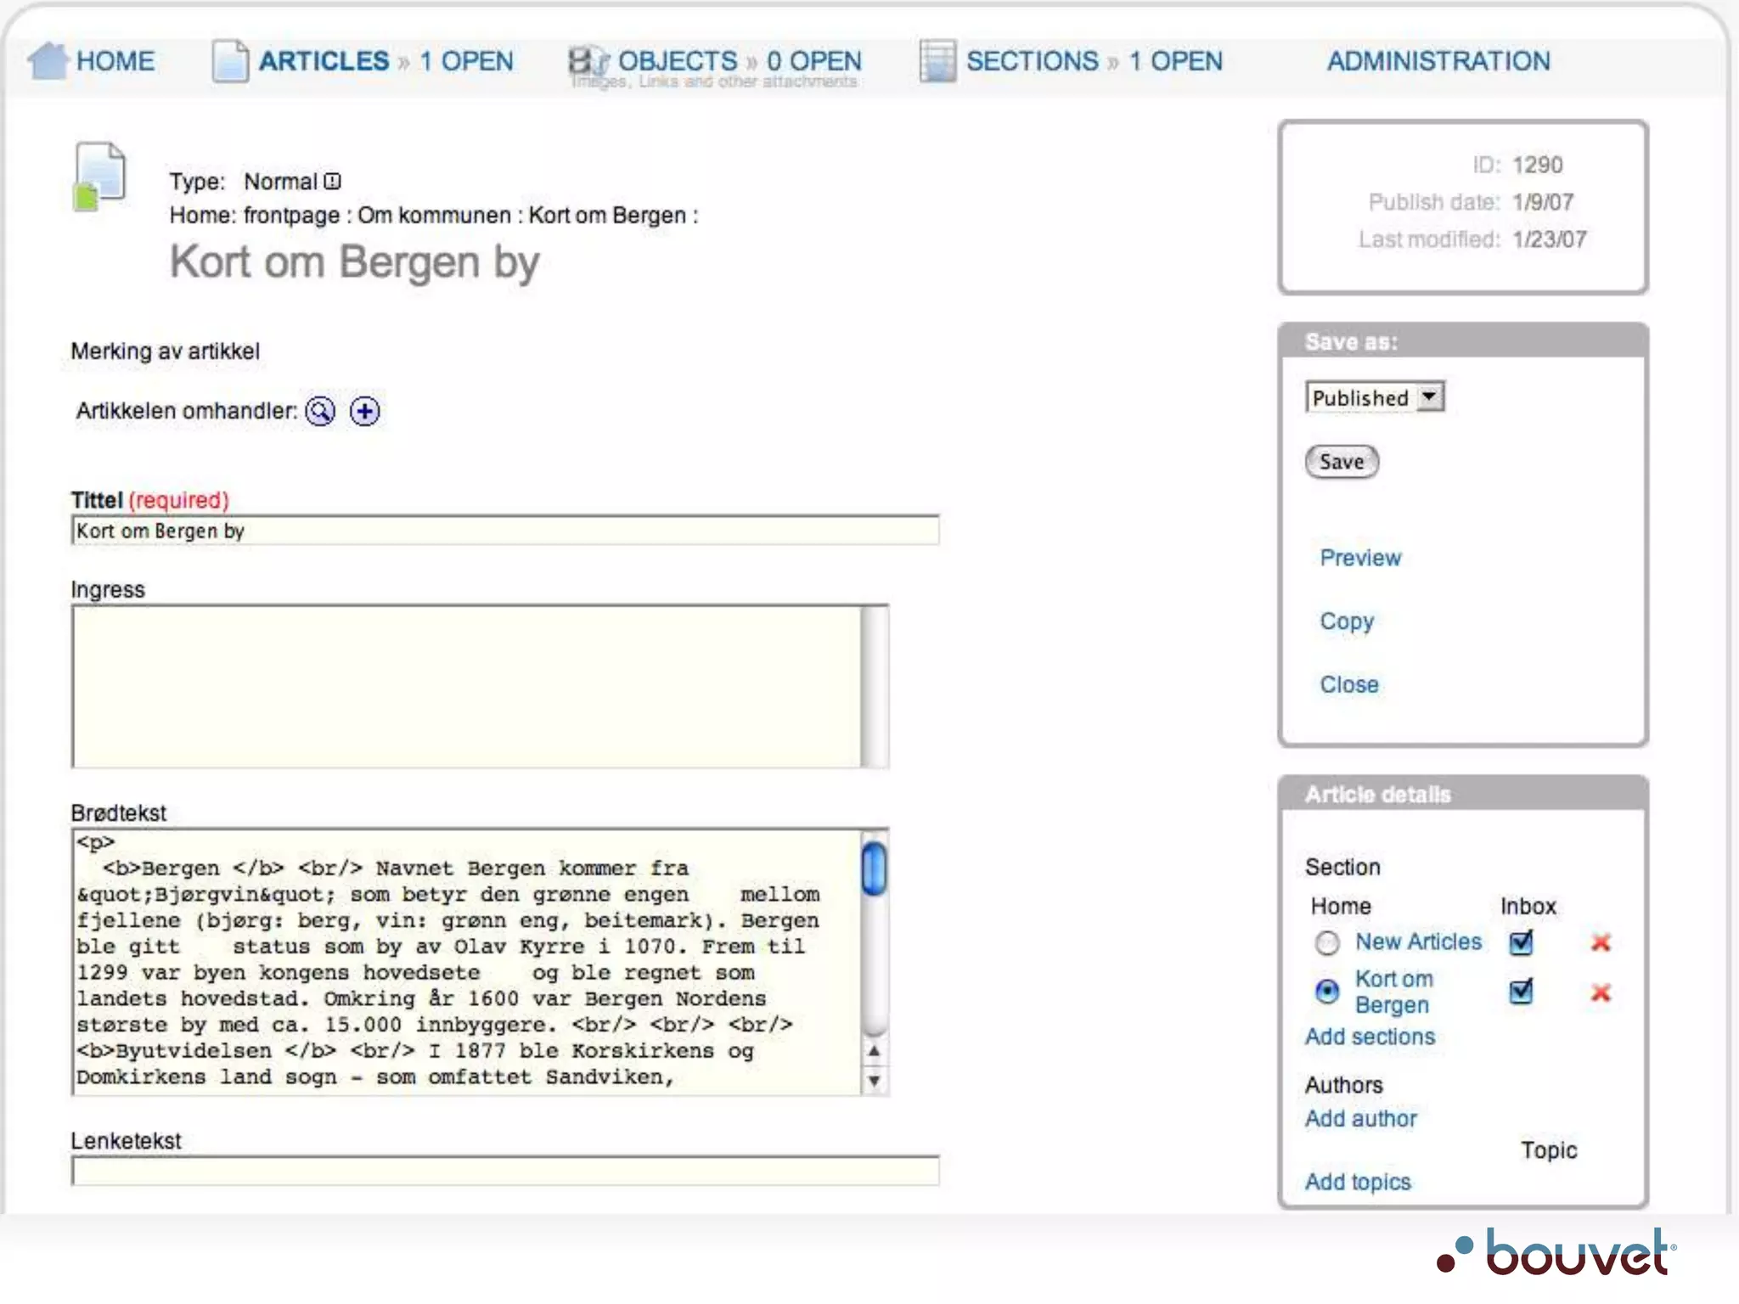Viewport: 1739px width, 1304px height.
Task: Remove New Articles section with red X
Action: pyautogui.click(x=1601, y=942)
